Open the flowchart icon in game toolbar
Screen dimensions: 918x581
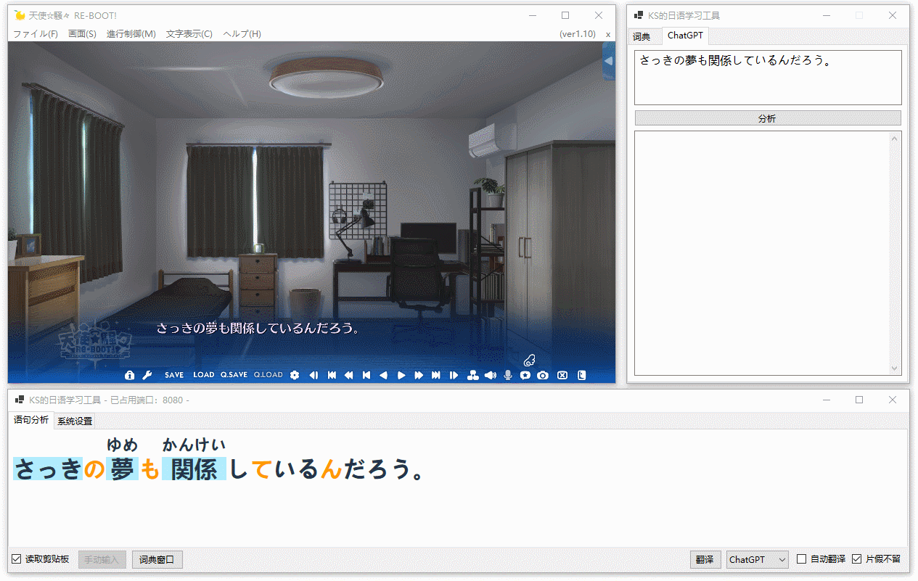point(472,375)
